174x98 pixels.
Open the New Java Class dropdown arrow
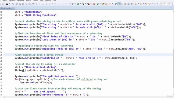click(x=100, y=4)
